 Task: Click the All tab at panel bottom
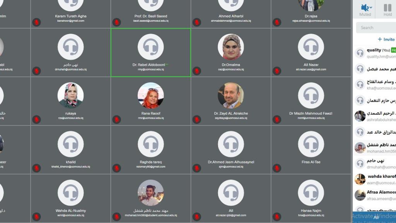click(x=376, y=217)
